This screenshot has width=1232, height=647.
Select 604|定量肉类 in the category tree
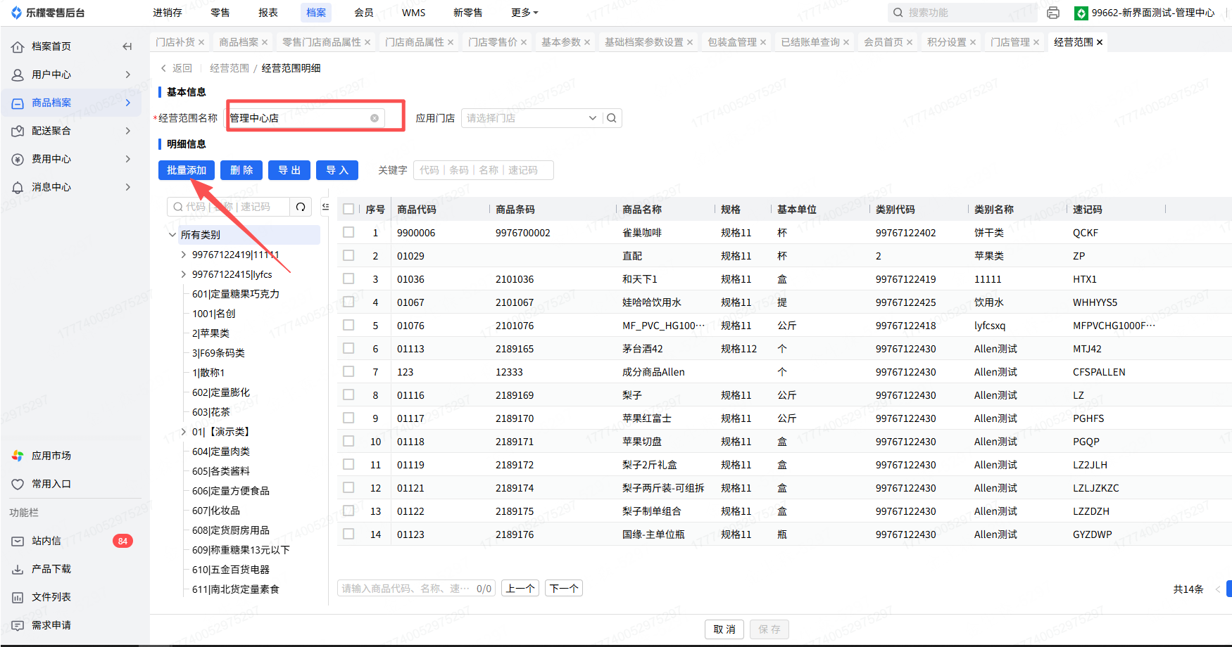(x=221, y=451)
